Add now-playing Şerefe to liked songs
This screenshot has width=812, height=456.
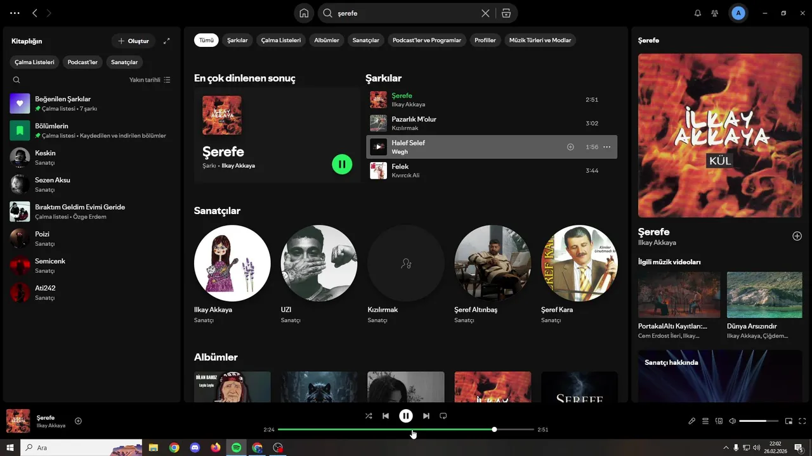point(78,421)
